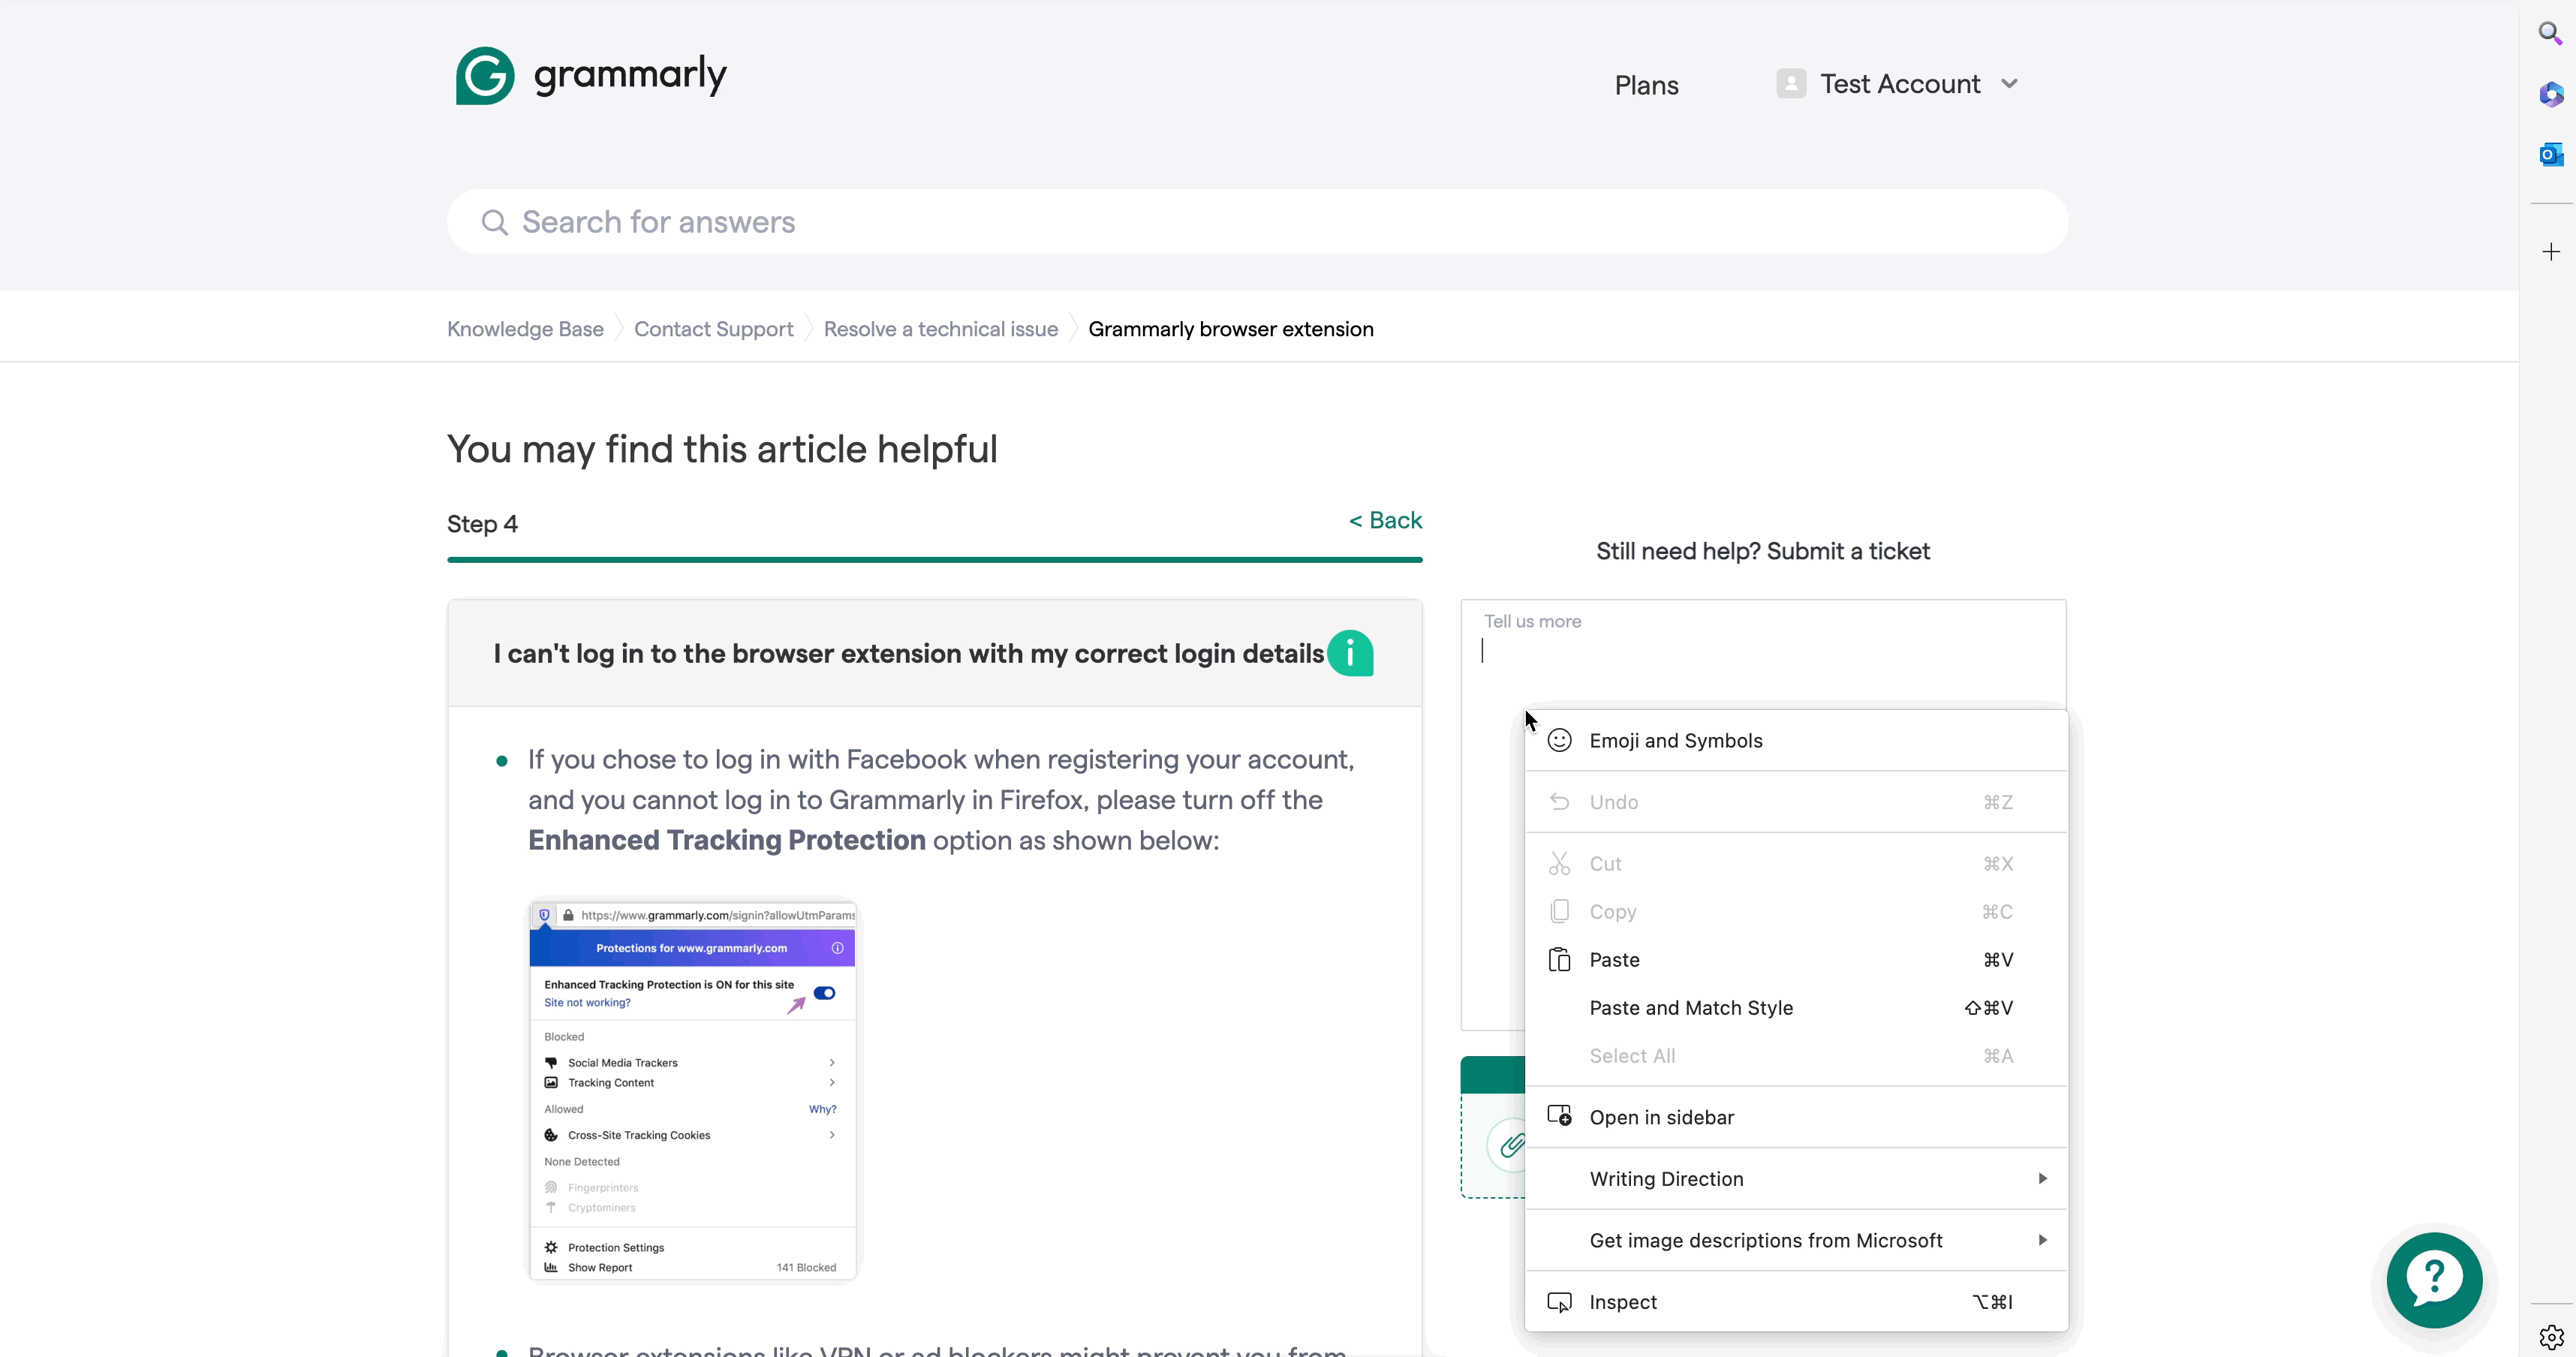
Task: Select Emoji and Symbols from context menu
Action: (1796, 741)
